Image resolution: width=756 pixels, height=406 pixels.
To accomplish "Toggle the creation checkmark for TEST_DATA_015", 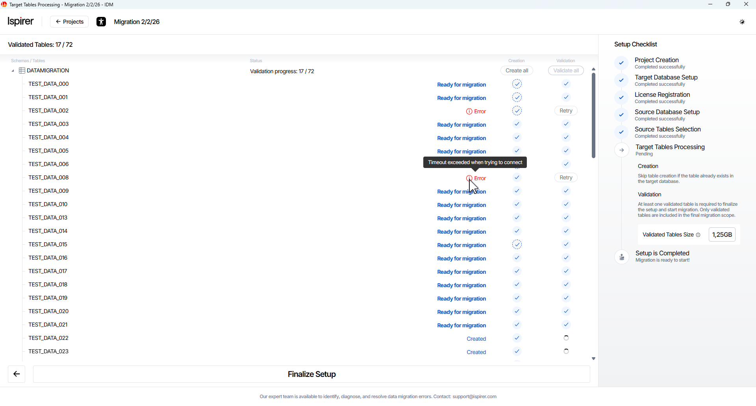I will tap(517, 245).
